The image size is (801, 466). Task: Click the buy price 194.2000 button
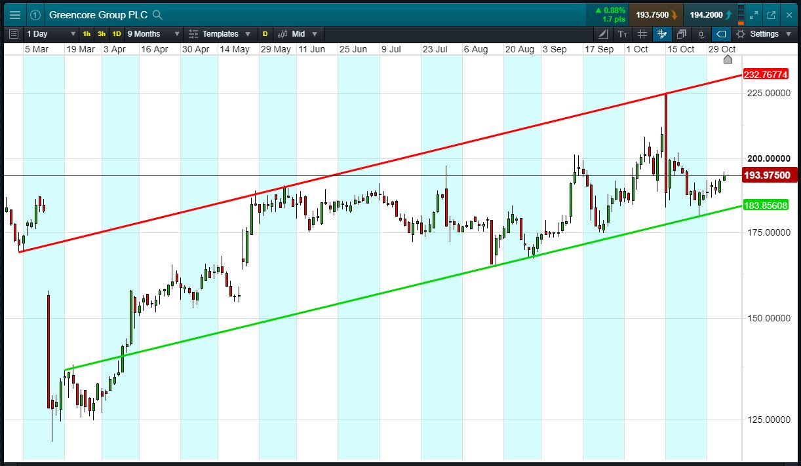tap(710, 14)
